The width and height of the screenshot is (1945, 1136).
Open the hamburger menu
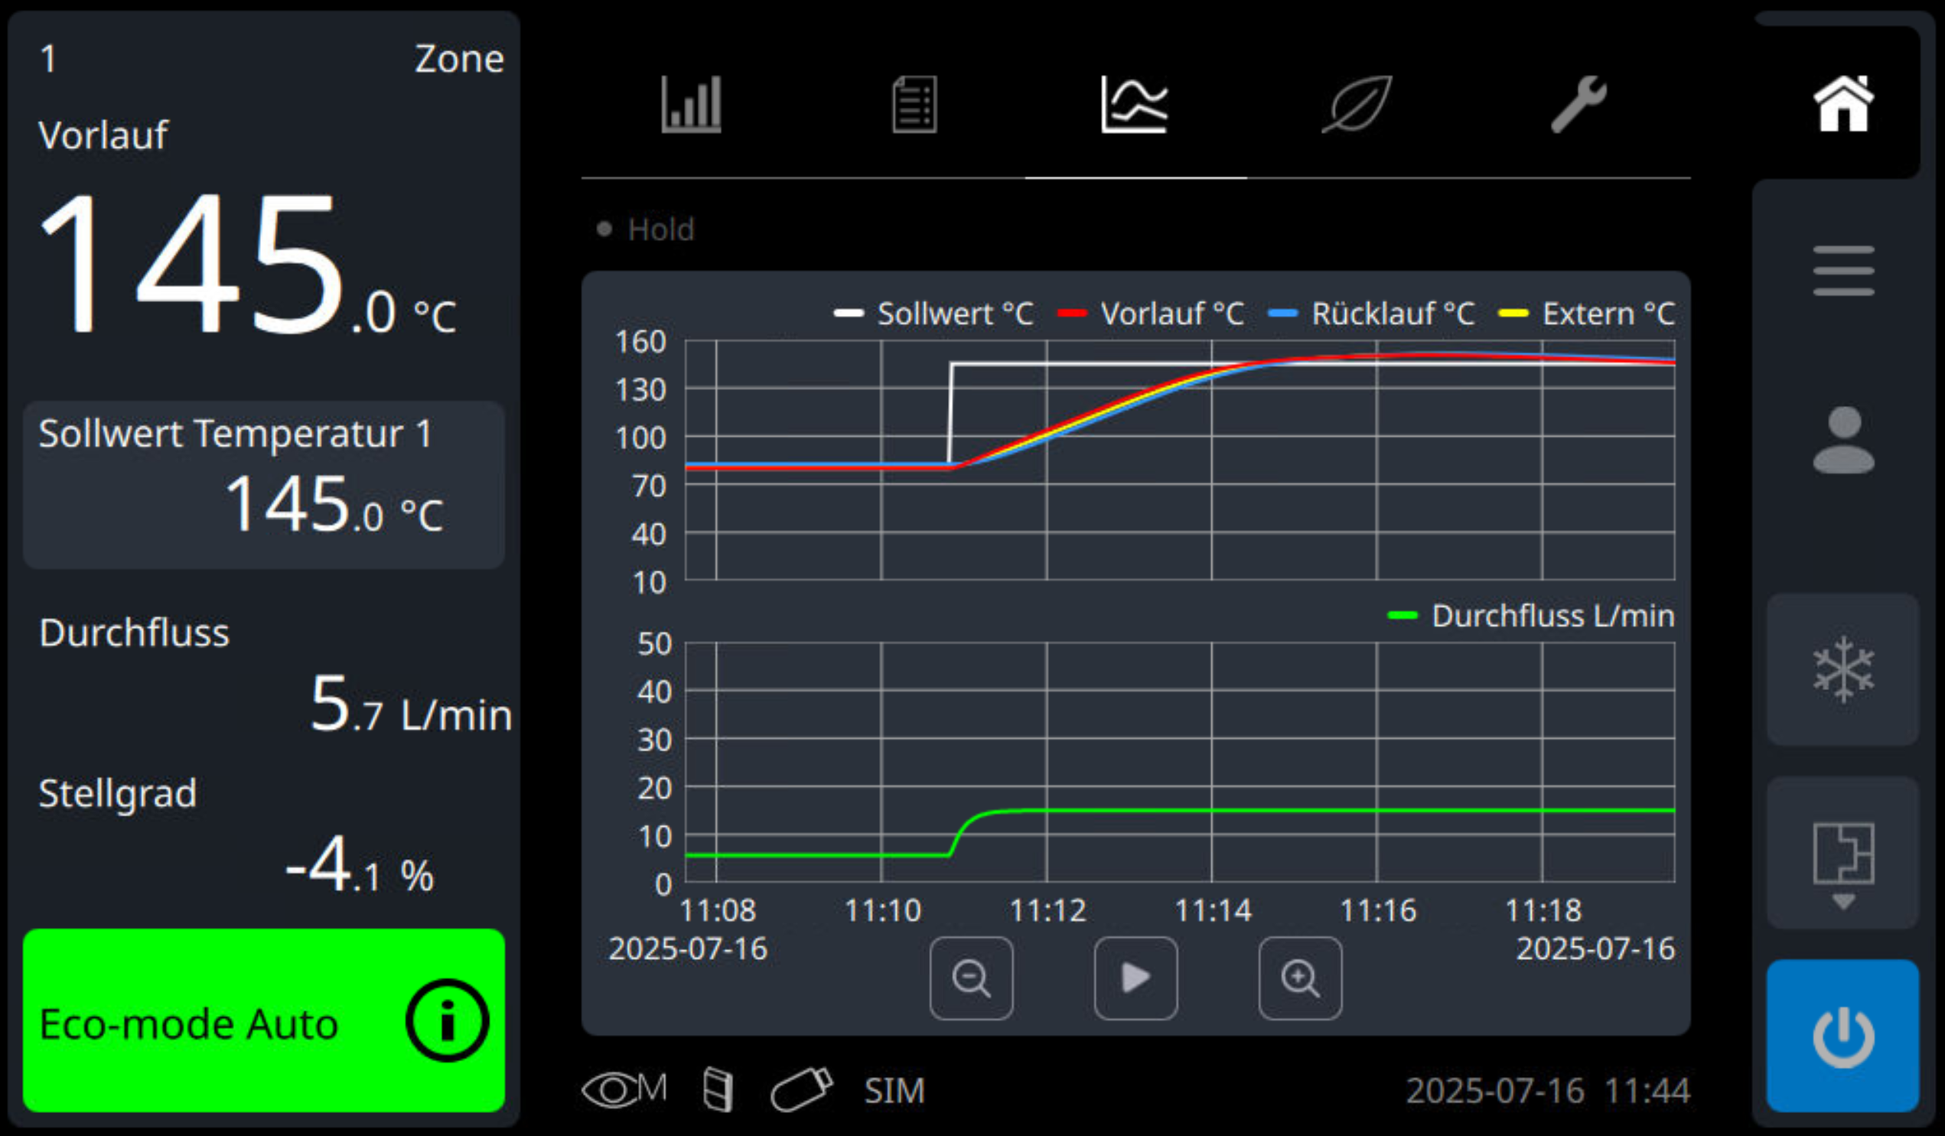click(1843, 271)
